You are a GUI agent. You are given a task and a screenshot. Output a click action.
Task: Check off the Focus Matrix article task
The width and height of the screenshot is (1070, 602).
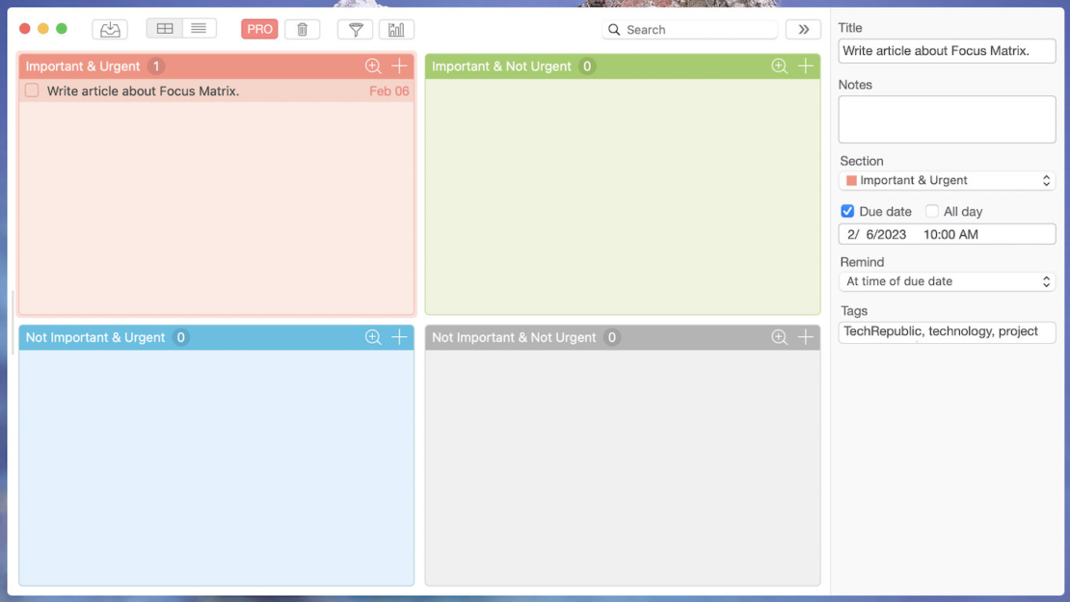32,89
